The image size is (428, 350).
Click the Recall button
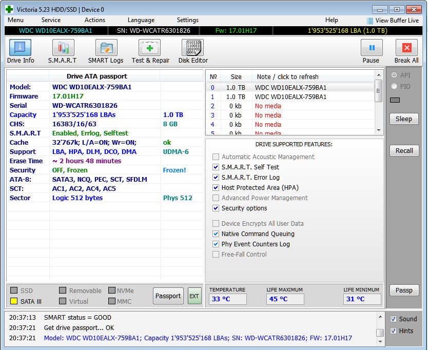(404, 151)
